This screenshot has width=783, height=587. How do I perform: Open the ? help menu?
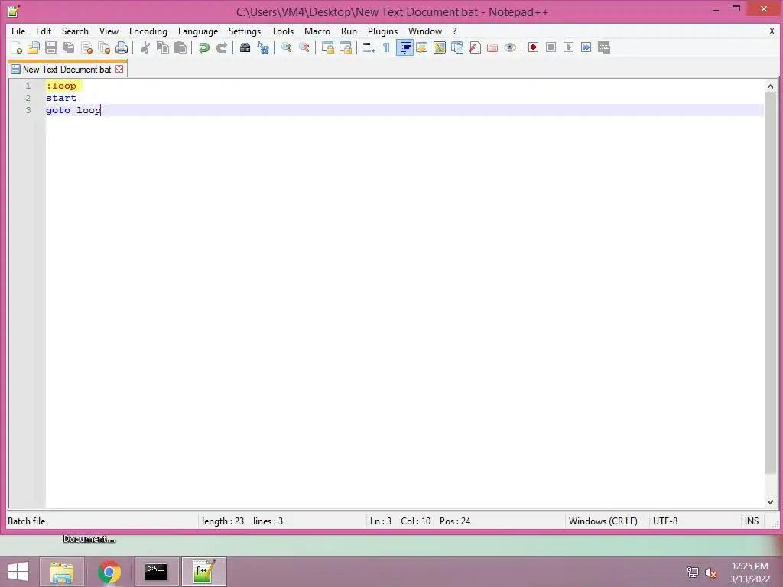(454, 31)
